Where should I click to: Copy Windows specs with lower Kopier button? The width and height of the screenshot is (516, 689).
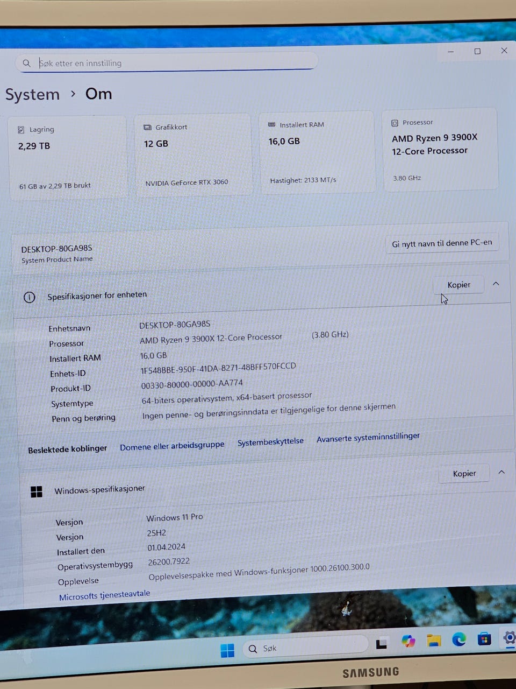(464, 473)
